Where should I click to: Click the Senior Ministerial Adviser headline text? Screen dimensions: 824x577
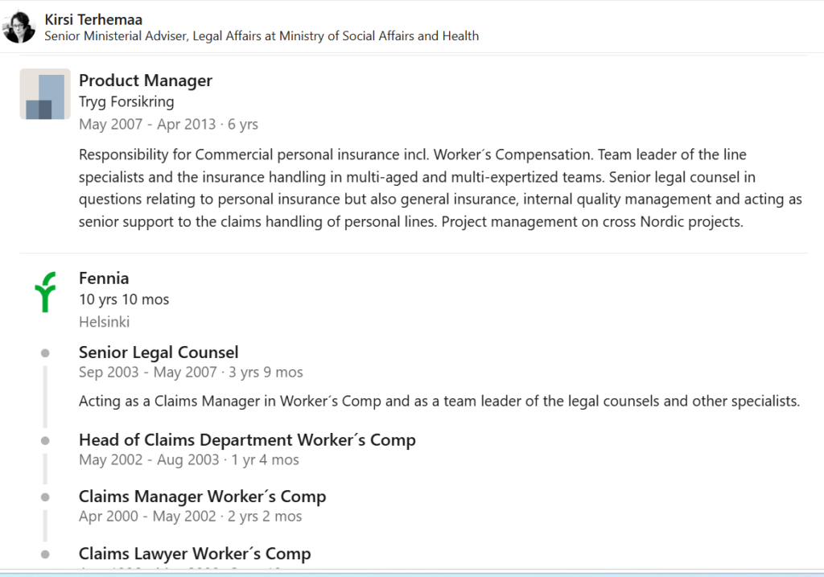(x=262, y=36)
